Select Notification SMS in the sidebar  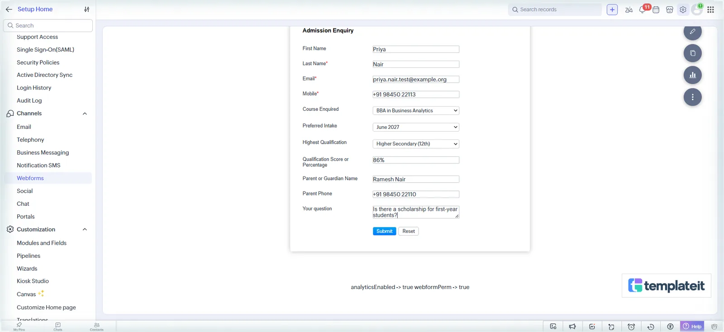(38, 166)
